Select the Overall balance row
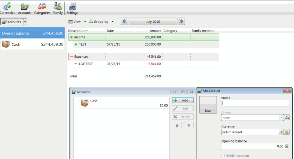Screen dimensions: 294x159 (32, 33)
